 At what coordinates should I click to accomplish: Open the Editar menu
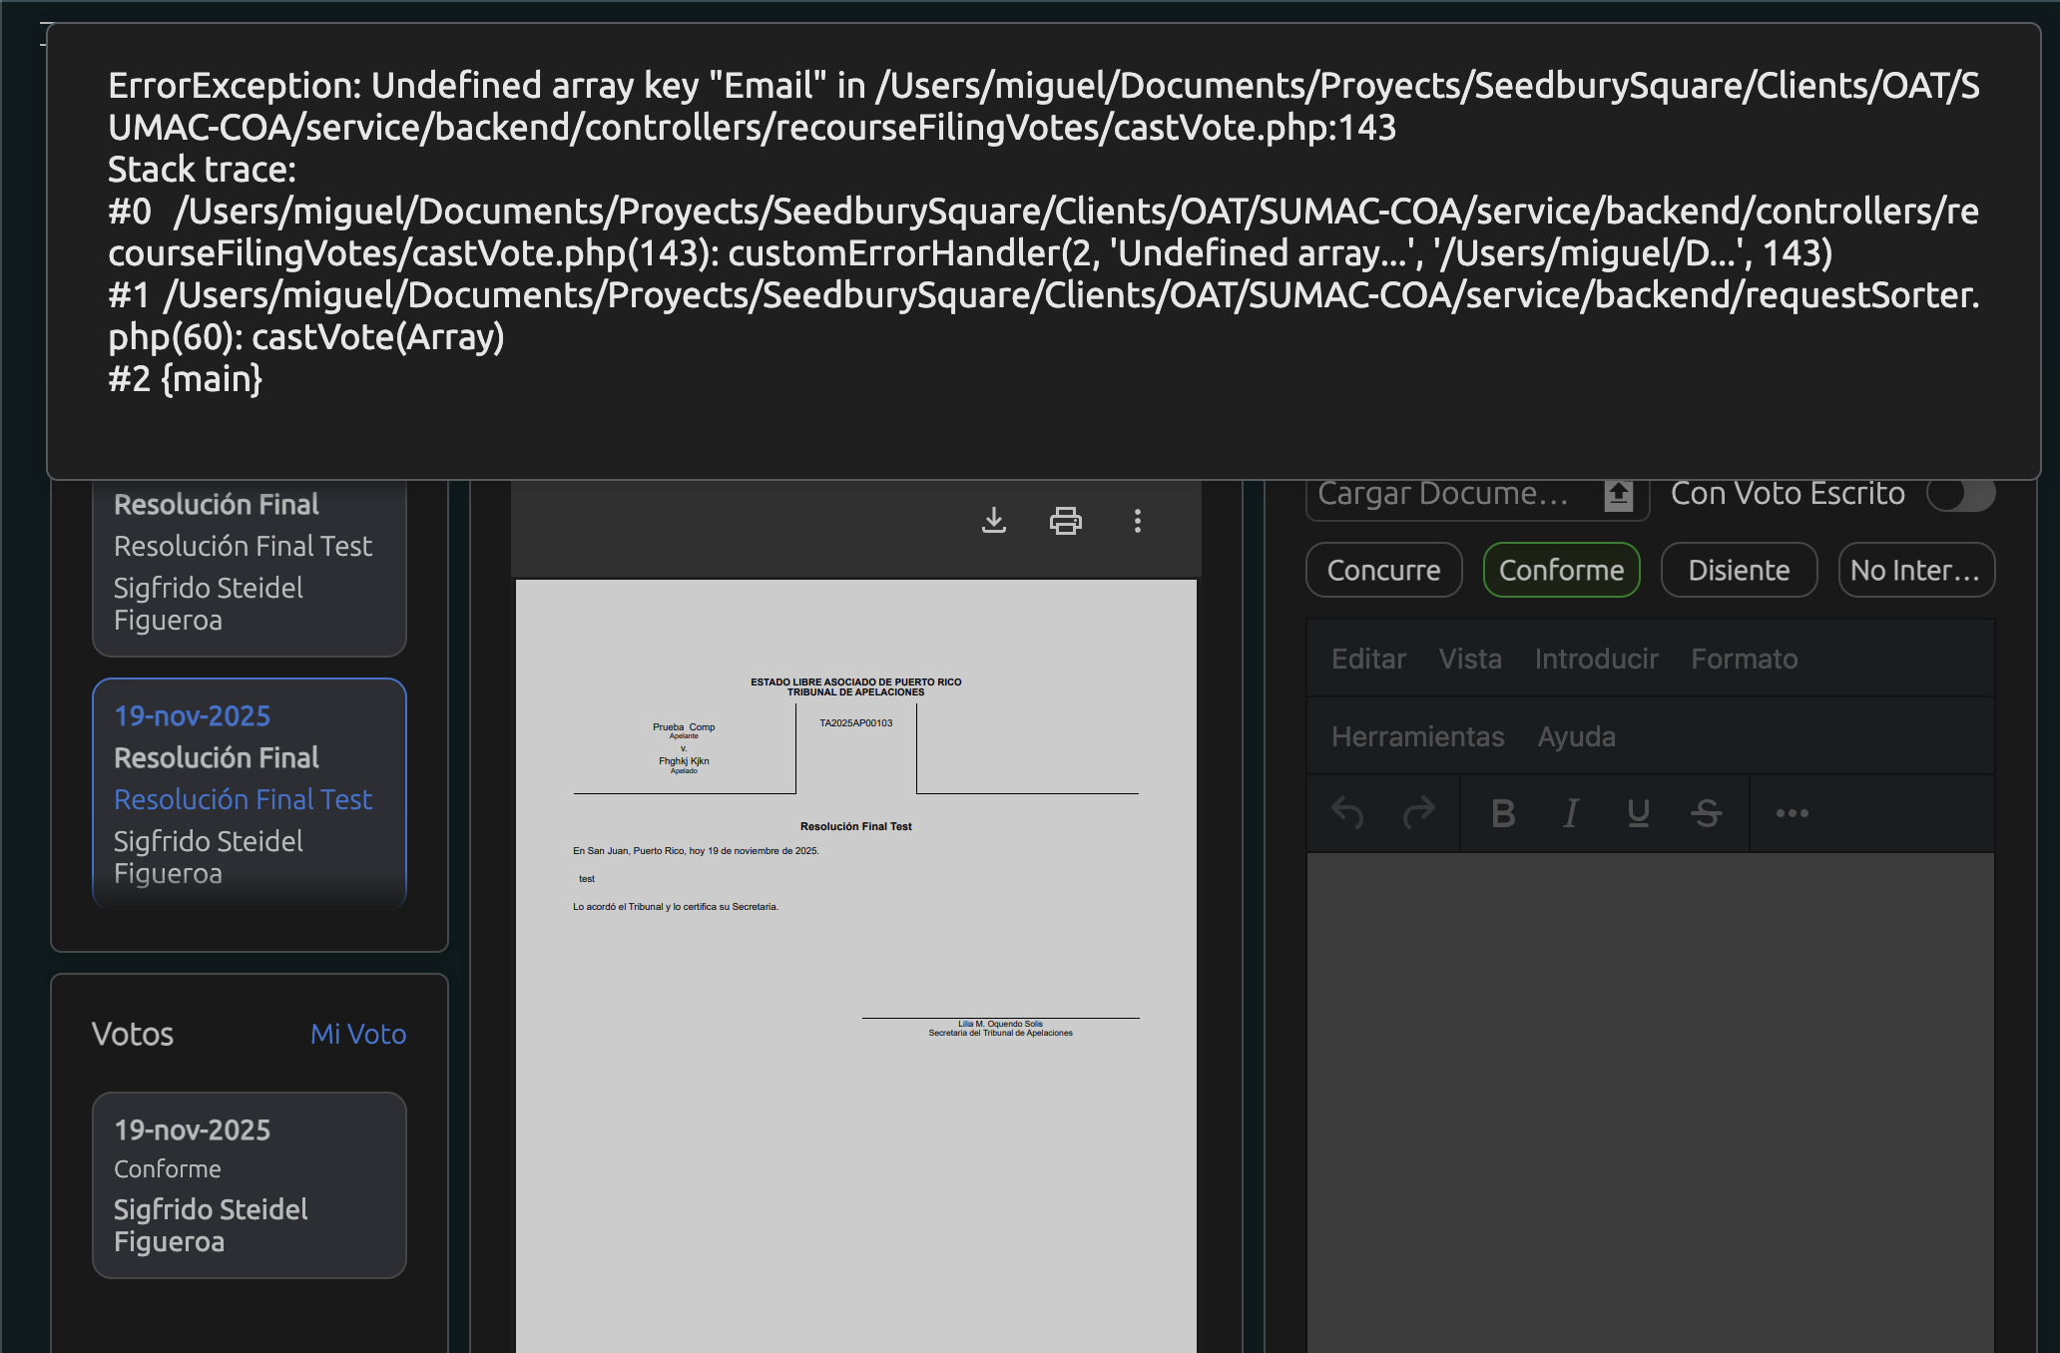pos(1368,659)
